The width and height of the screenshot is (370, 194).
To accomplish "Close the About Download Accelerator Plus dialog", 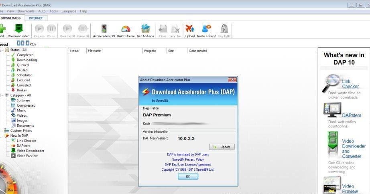I will pos(232,80).
